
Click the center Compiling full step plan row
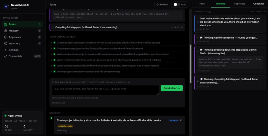117,27
